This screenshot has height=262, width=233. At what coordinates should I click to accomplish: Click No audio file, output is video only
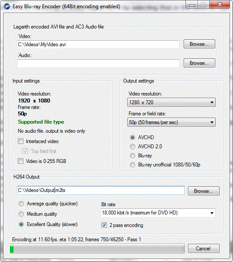(52, 131)
